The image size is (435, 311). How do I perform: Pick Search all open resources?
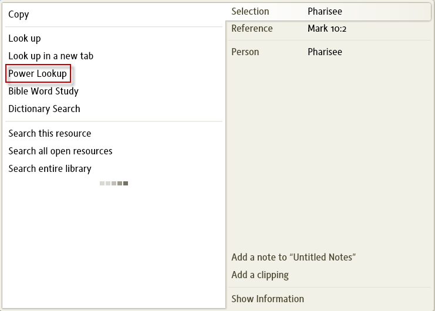coord(60,151)
